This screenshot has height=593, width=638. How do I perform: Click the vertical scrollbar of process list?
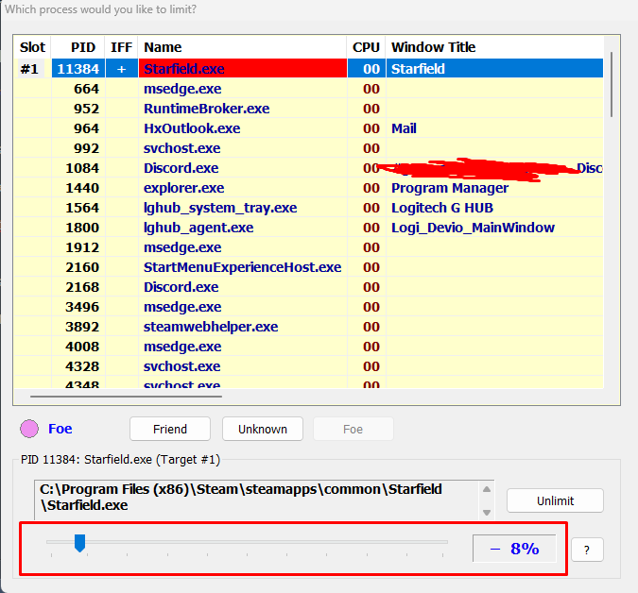tap(612, 85)
